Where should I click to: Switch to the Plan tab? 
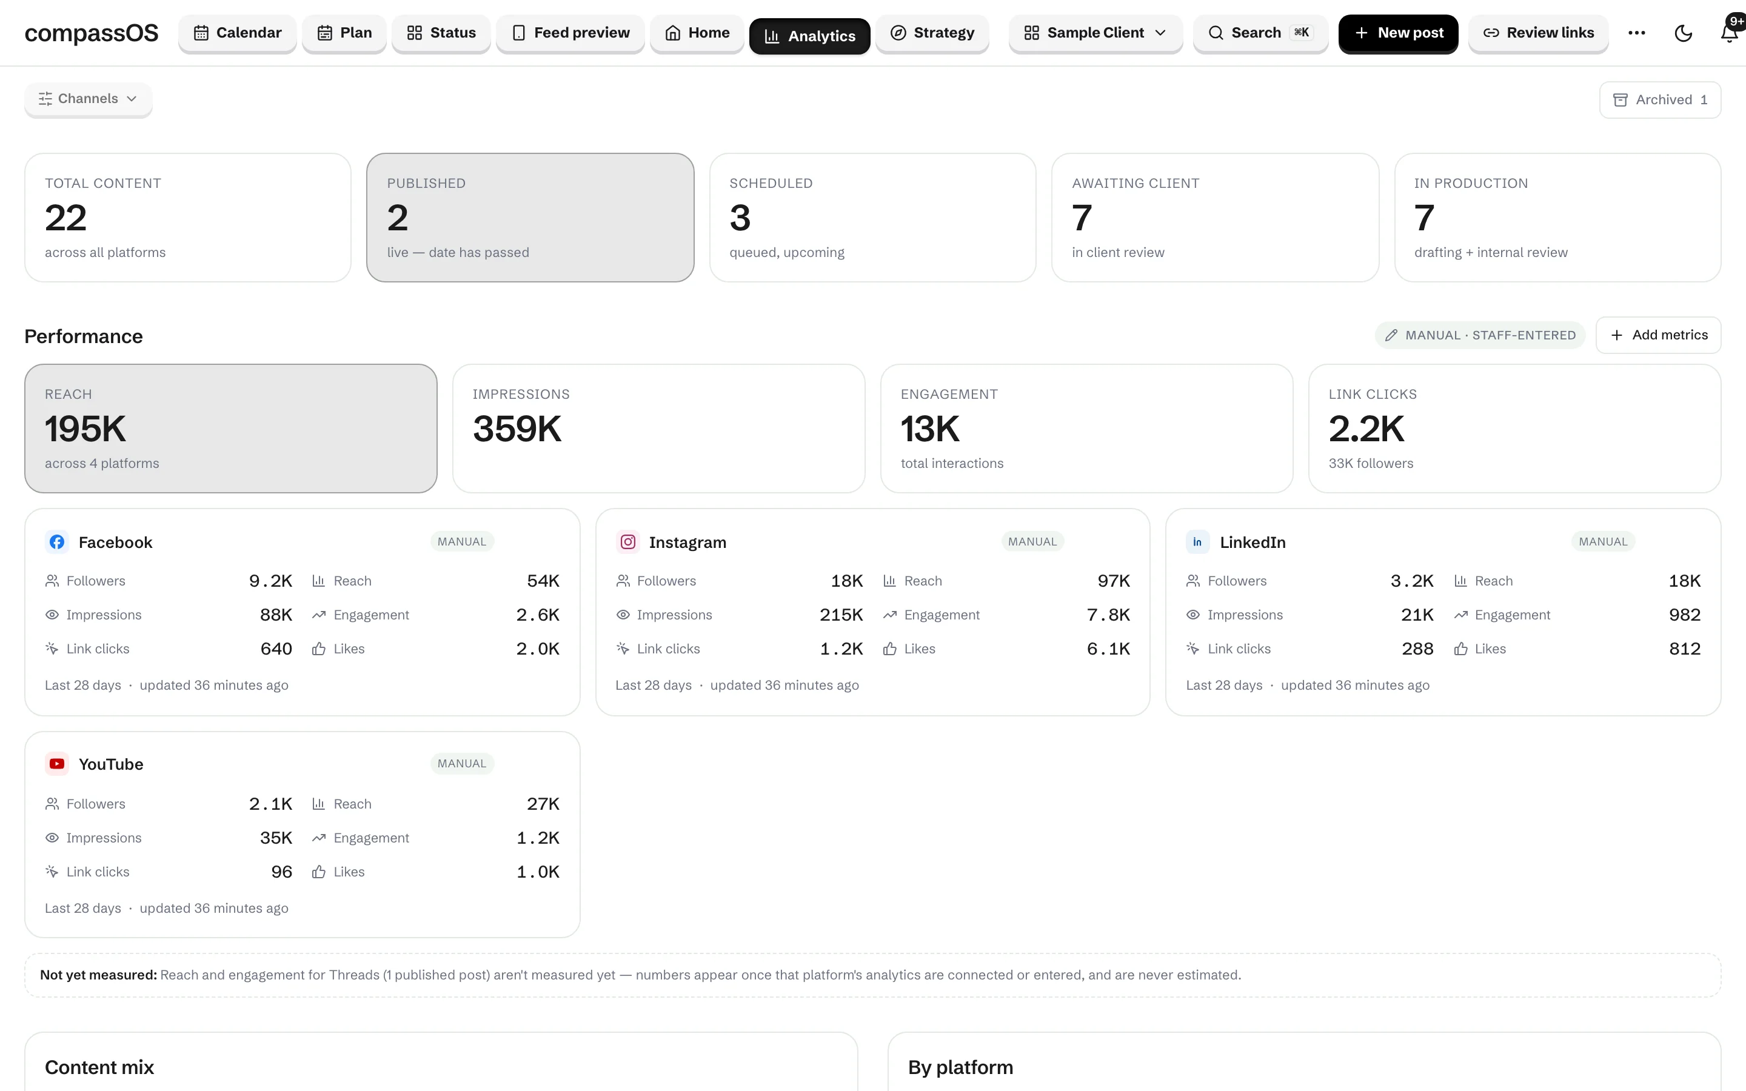click(344, 33)
